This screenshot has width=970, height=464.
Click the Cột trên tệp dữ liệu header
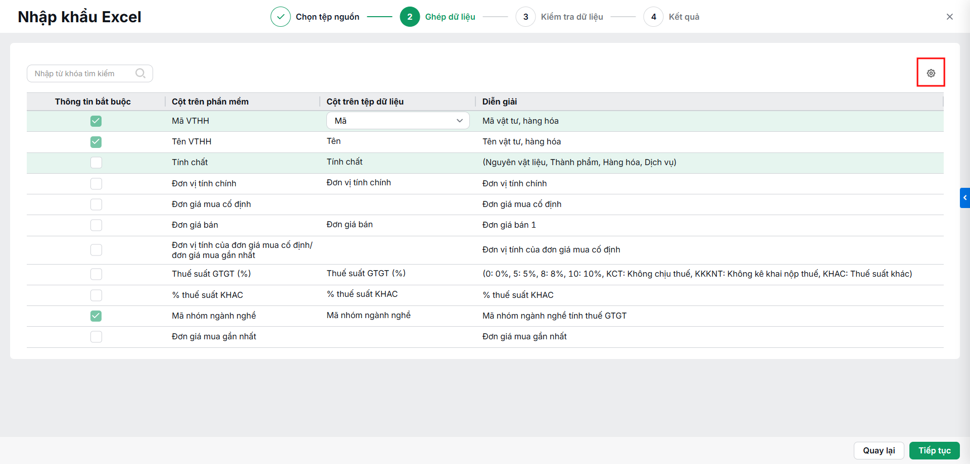tap(365, 101)
